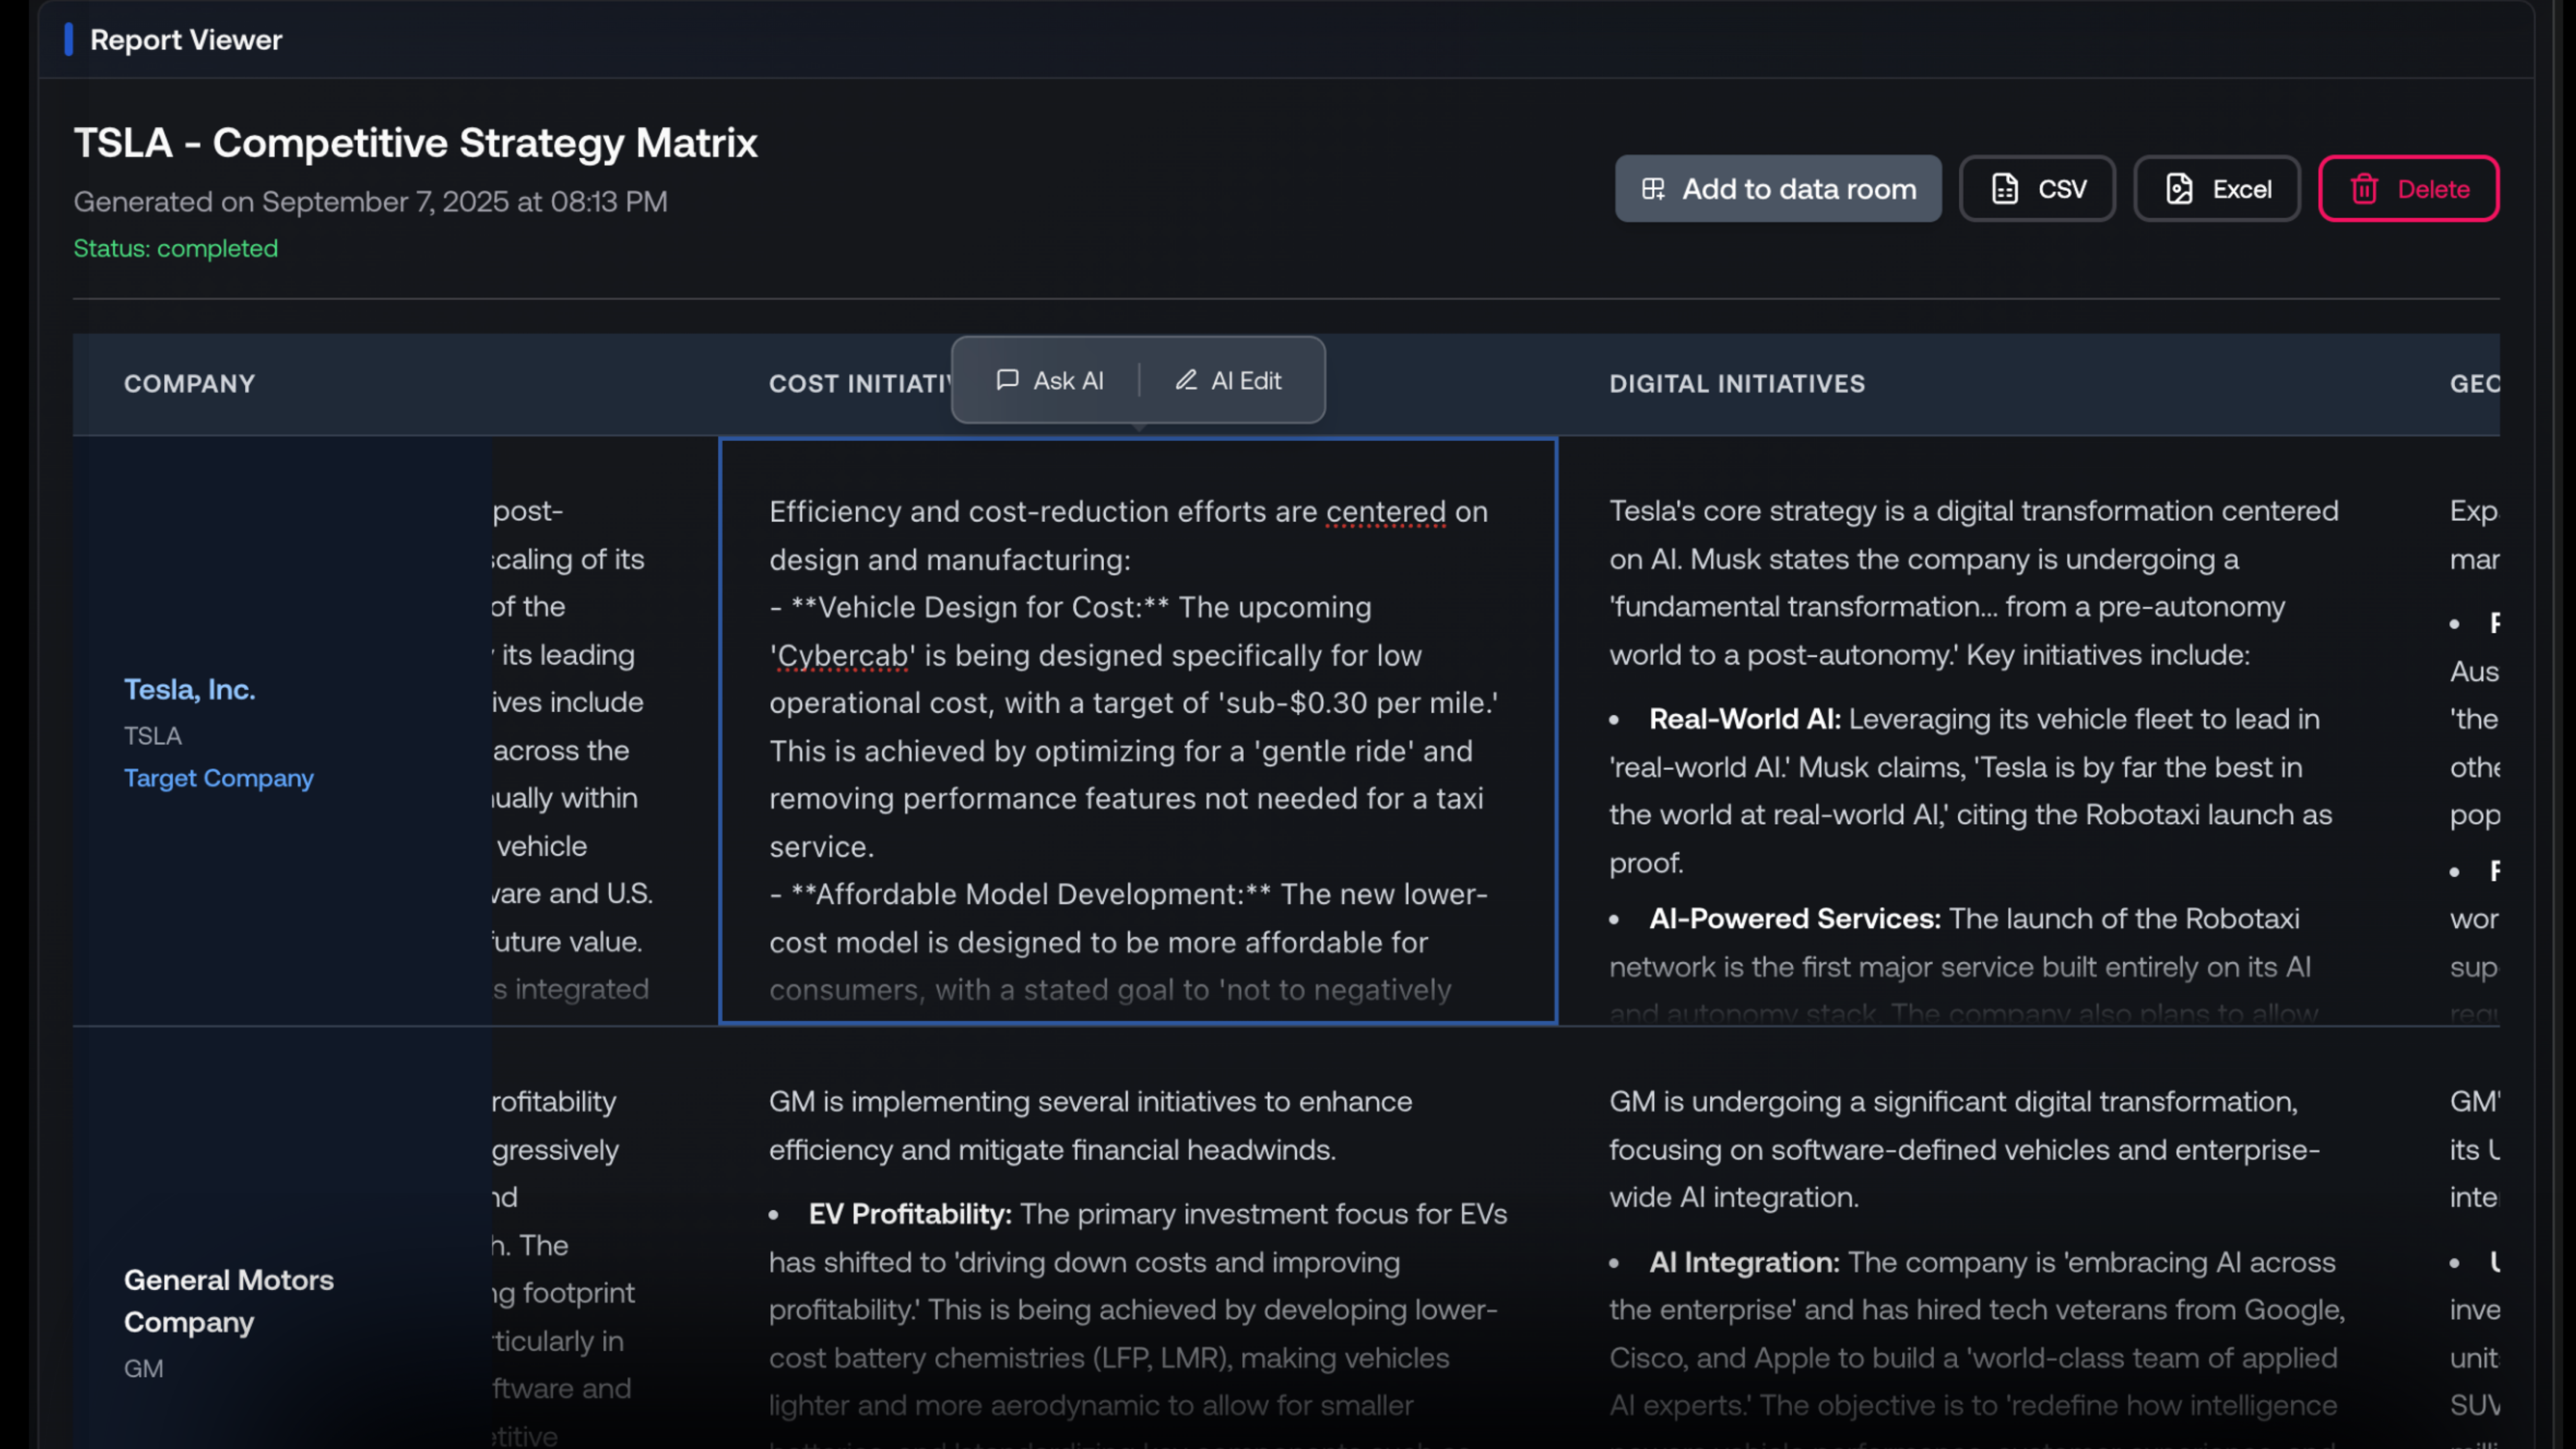Select the Tesla cost initiatives cell
The image size is (2576, 1449).
[1138, 731]
